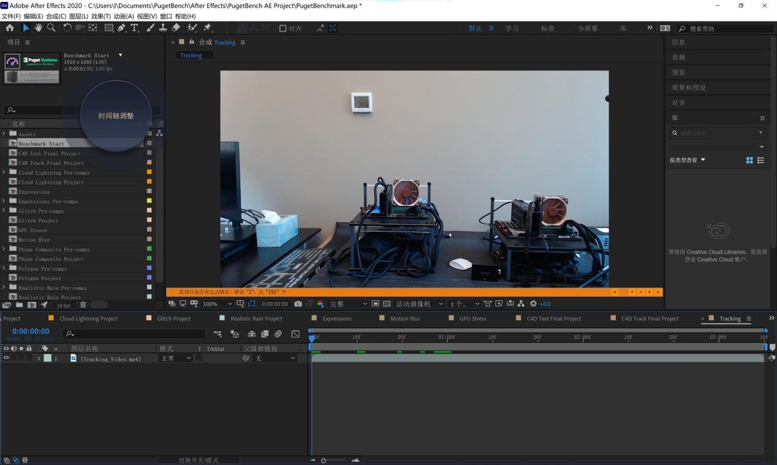
Task: Open the 完整 resolution dropdown
Action: 348,304
